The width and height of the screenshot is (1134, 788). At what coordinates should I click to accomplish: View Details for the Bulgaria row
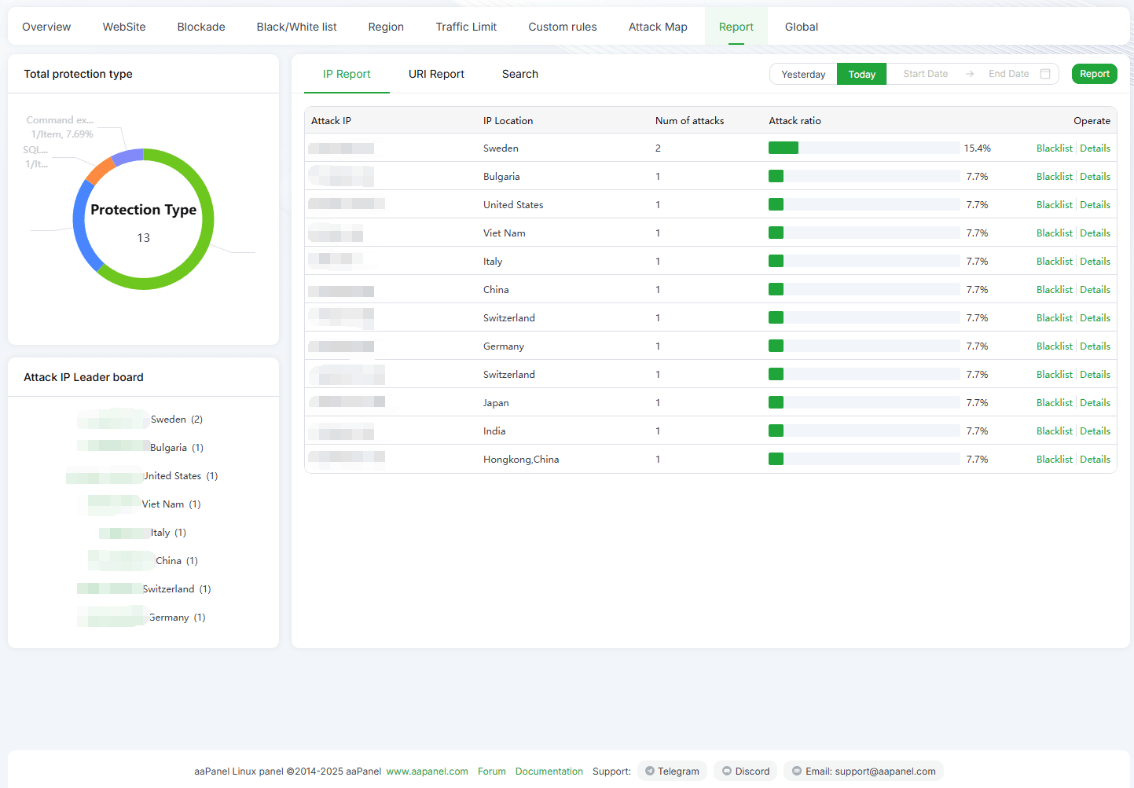(x=1095, y=177)
